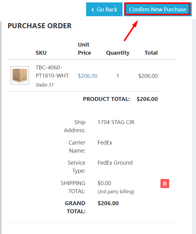Click the Go Back button
Image resolution: width=196 pixels, height=234 pixels.
pyautogui.click(x=104, y=9)
